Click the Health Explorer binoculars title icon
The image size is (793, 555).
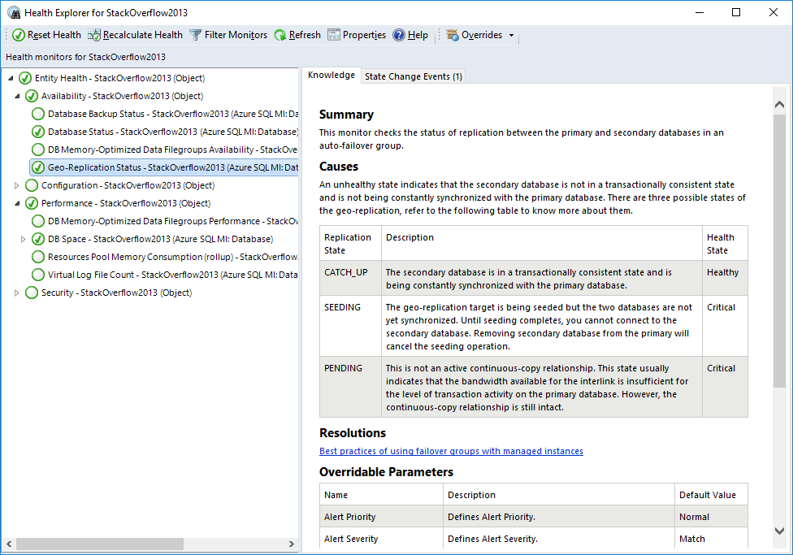(14, 13)
